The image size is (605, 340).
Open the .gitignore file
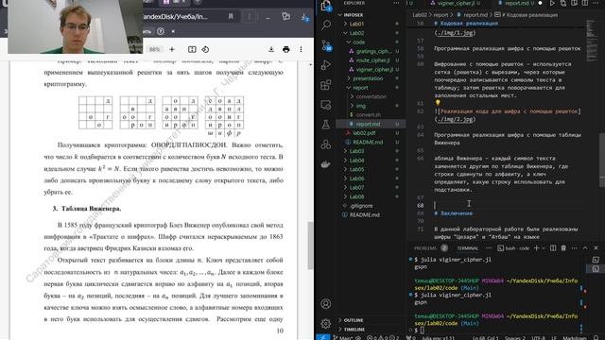click(361, 206)
